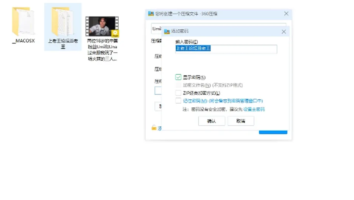Click the greyed-out 加密文件名(N) checkbox
The image size is (354, 200).
(x=178, y=85)
